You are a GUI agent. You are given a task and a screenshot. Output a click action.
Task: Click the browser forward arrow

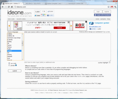[6, 7]
